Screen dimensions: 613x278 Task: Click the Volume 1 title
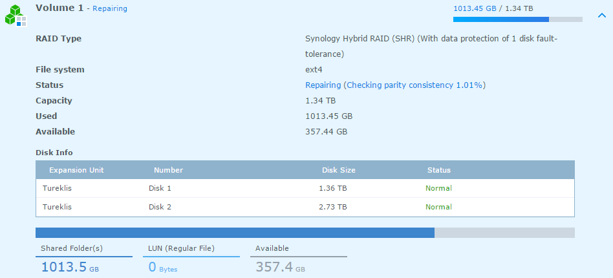click(59, 8)
